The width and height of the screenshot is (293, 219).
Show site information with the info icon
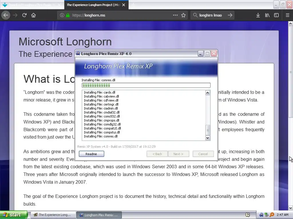point(62,15)
